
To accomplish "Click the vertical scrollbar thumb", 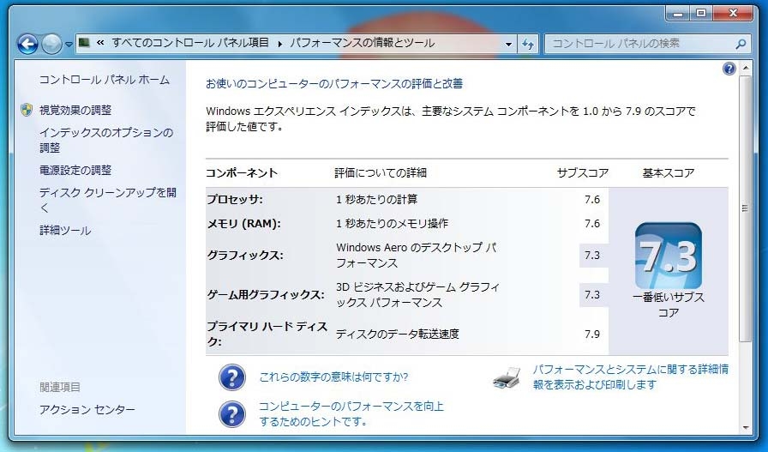I will 746,208.
